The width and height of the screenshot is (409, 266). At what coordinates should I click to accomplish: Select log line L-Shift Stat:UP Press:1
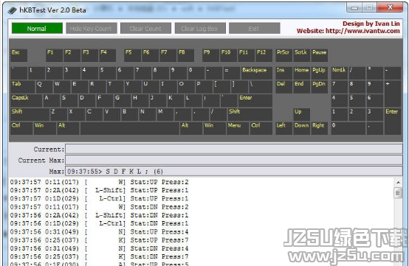tap(99, 190)
